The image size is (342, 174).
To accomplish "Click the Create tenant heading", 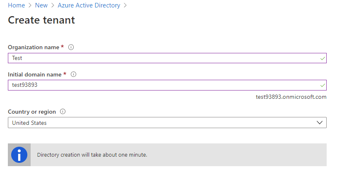I will pos(41,20).
